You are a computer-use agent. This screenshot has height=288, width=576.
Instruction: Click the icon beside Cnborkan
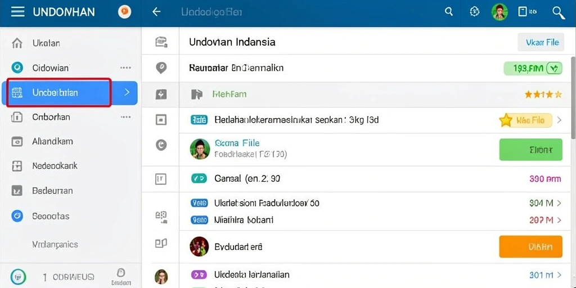click(17, 117)
